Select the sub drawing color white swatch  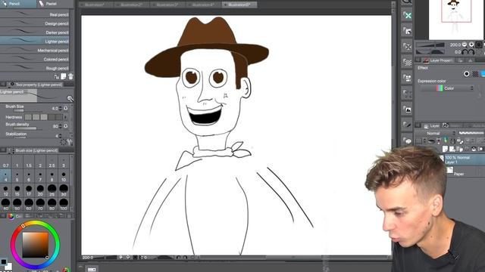coord(8,267)
